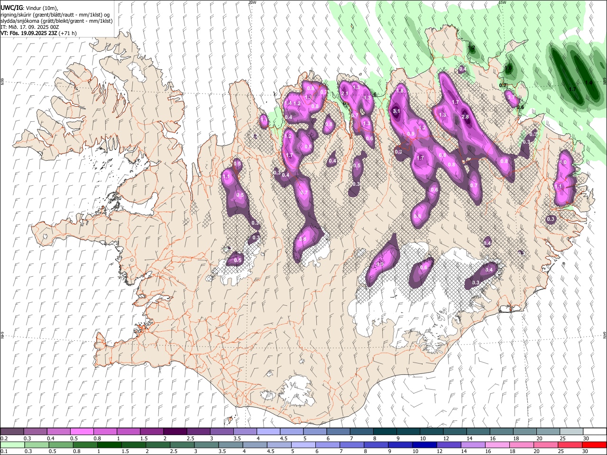Image resolution: width=607 pixels, height=455 pixels.
Task: Click the 3.1 snowfall value on the map
Action: [x=396, y=111]
